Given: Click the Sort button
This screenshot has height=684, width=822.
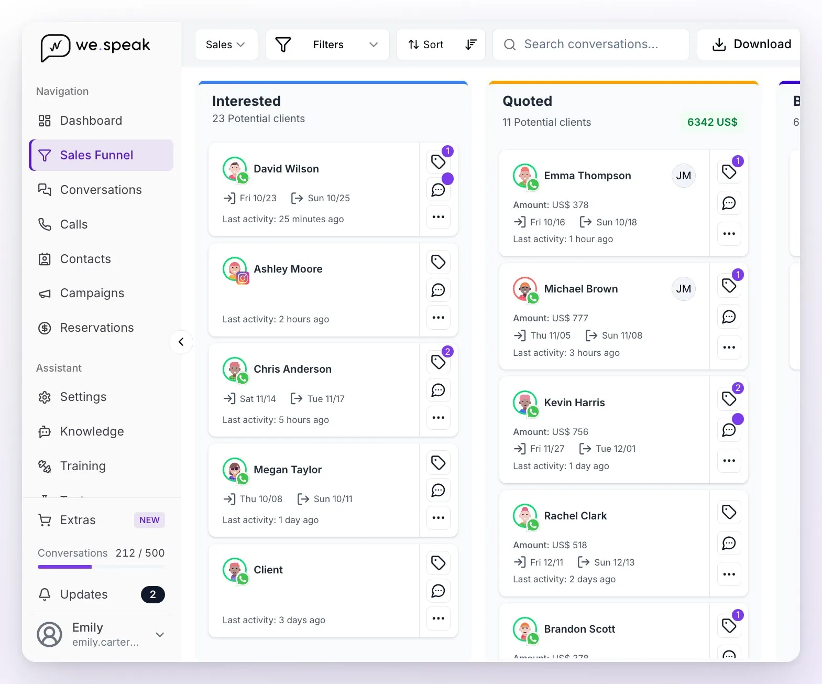Looking at the screenshot, I should [x=426, y=45].
